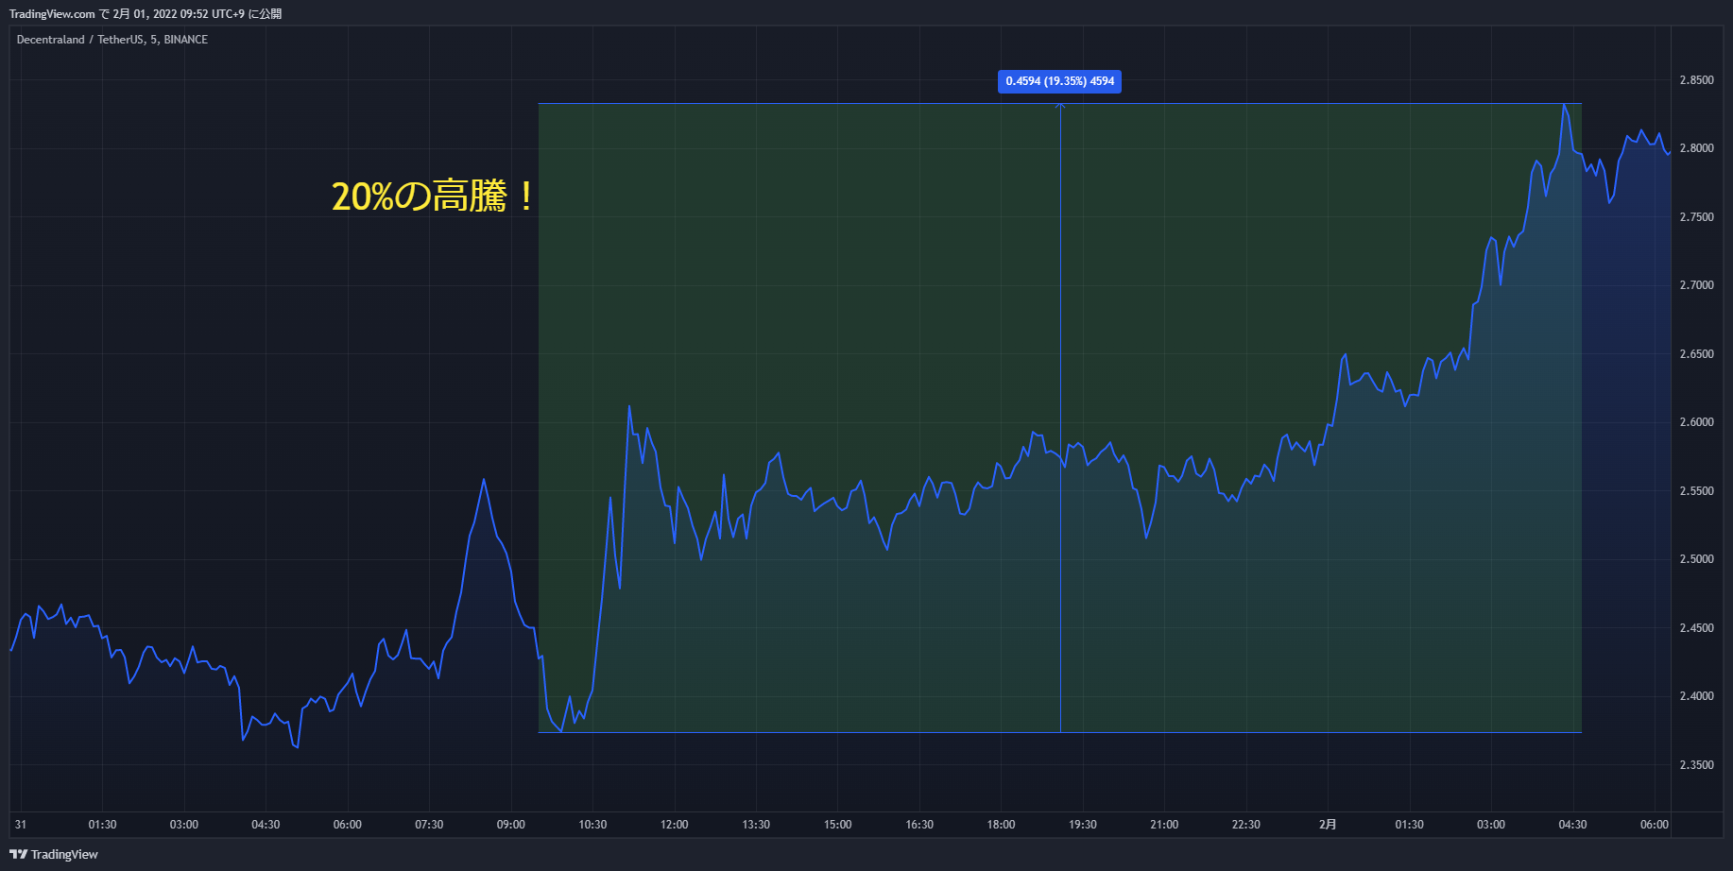The height and width of the screenshot is (871, 1733).
Task: Click the 2.5500 price axis label
Action: click(x=1696, y=491)
